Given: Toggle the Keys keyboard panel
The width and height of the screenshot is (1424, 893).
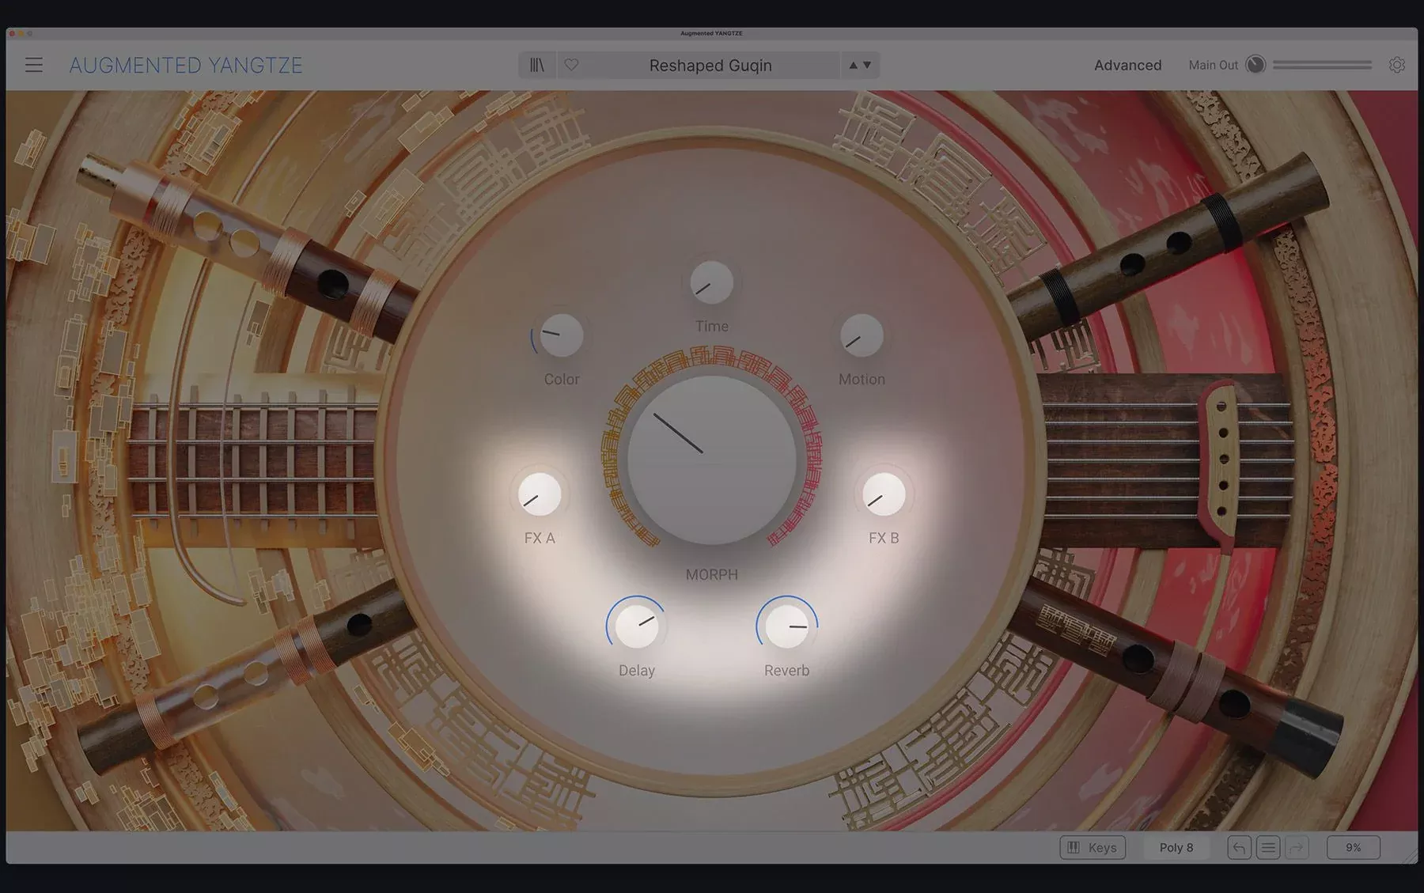Looking at the screenshot, I should point(1093,848).
